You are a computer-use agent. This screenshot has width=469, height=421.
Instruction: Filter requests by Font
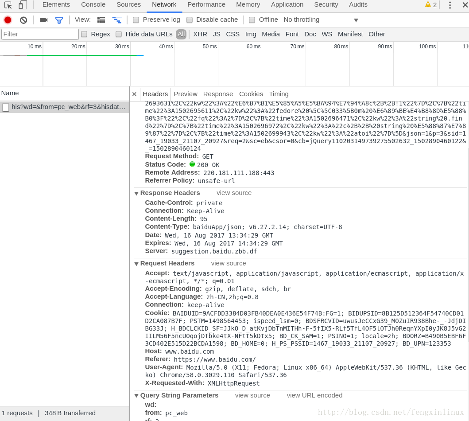[x=292, y=34]
